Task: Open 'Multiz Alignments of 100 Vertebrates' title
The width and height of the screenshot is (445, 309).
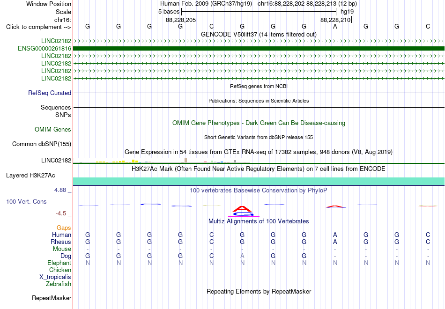Action: (259, 221)
